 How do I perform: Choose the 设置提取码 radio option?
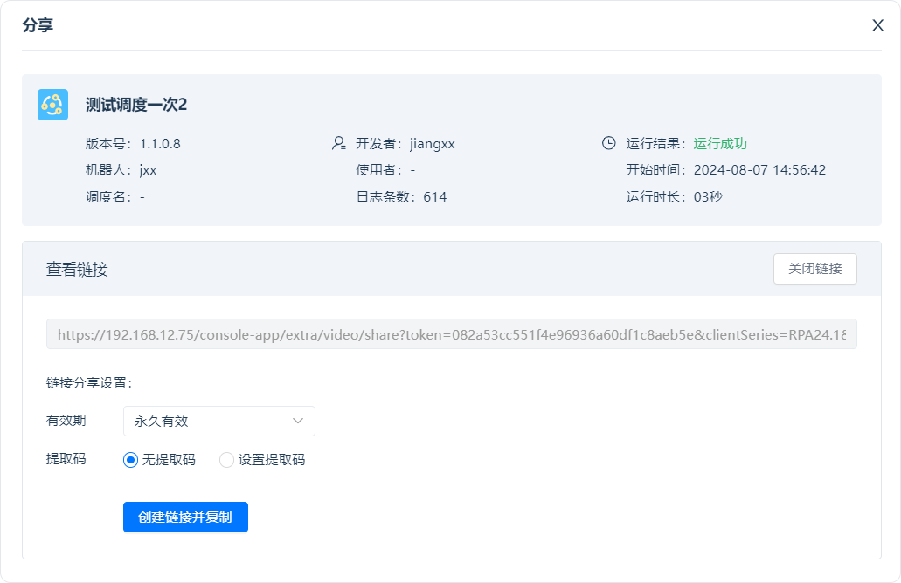(227, 460)
